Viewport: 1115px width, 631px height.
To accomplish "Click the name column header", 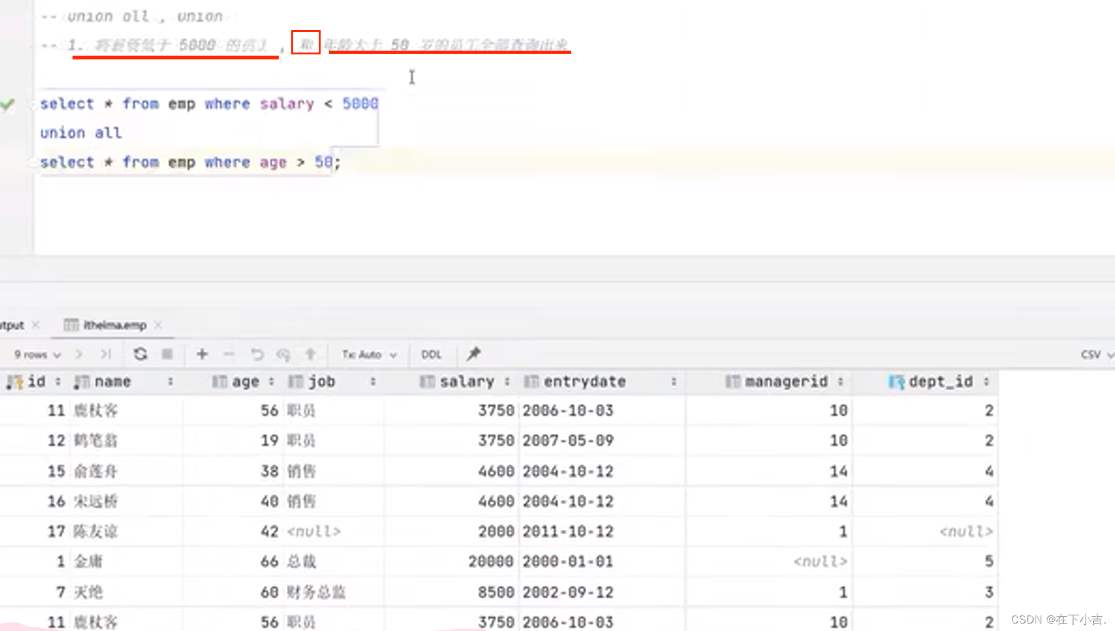I will click(x=112, y=381).
